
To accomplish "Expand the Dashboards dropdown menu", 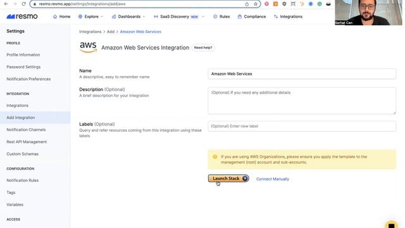I will 128,16.
